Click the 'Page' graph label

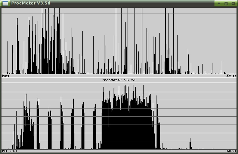(6, 76)
